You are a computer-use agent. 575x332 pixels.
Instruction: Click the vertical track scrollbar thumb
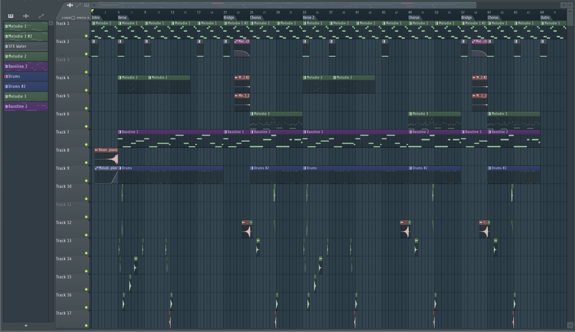(x=570, y=20)
